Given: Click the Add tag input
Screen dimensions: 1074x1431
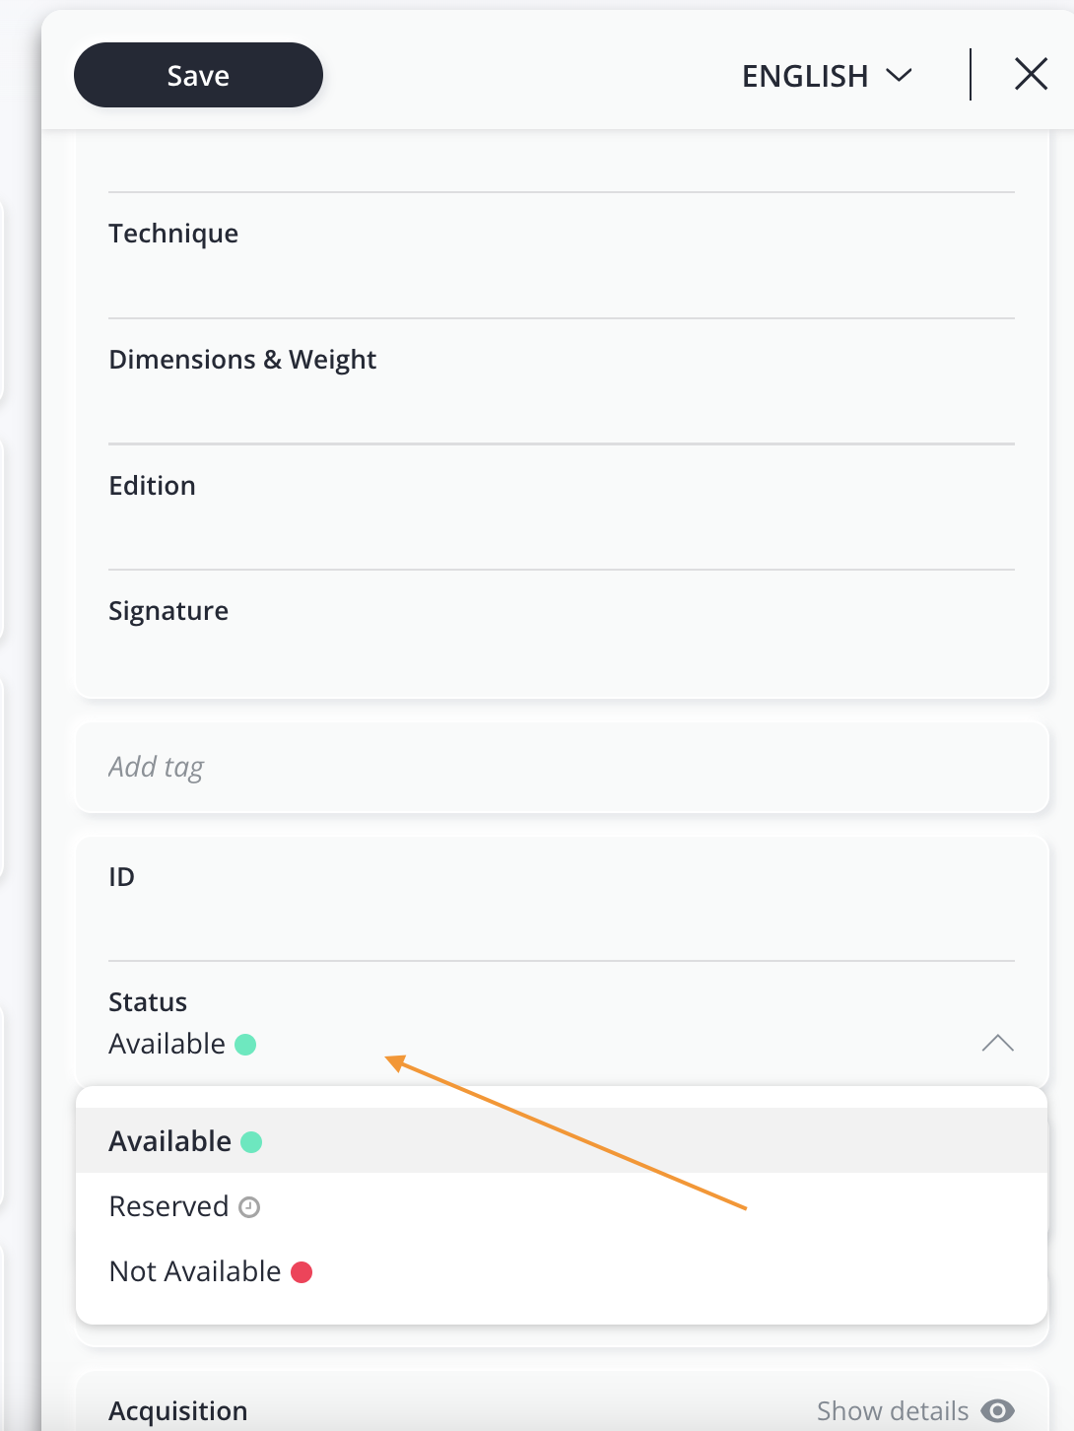Looking at the screenshot, I should [x=562, y=768].
